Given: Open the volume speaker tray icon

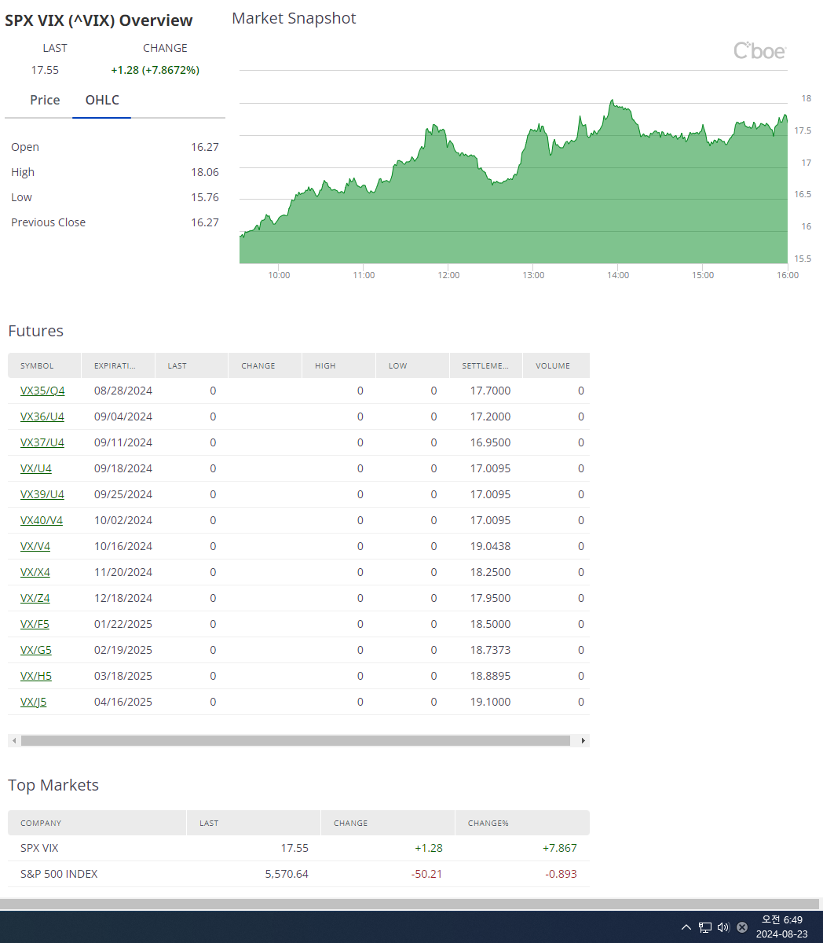Looking at the screenshot, I should (x=723, y=927).
